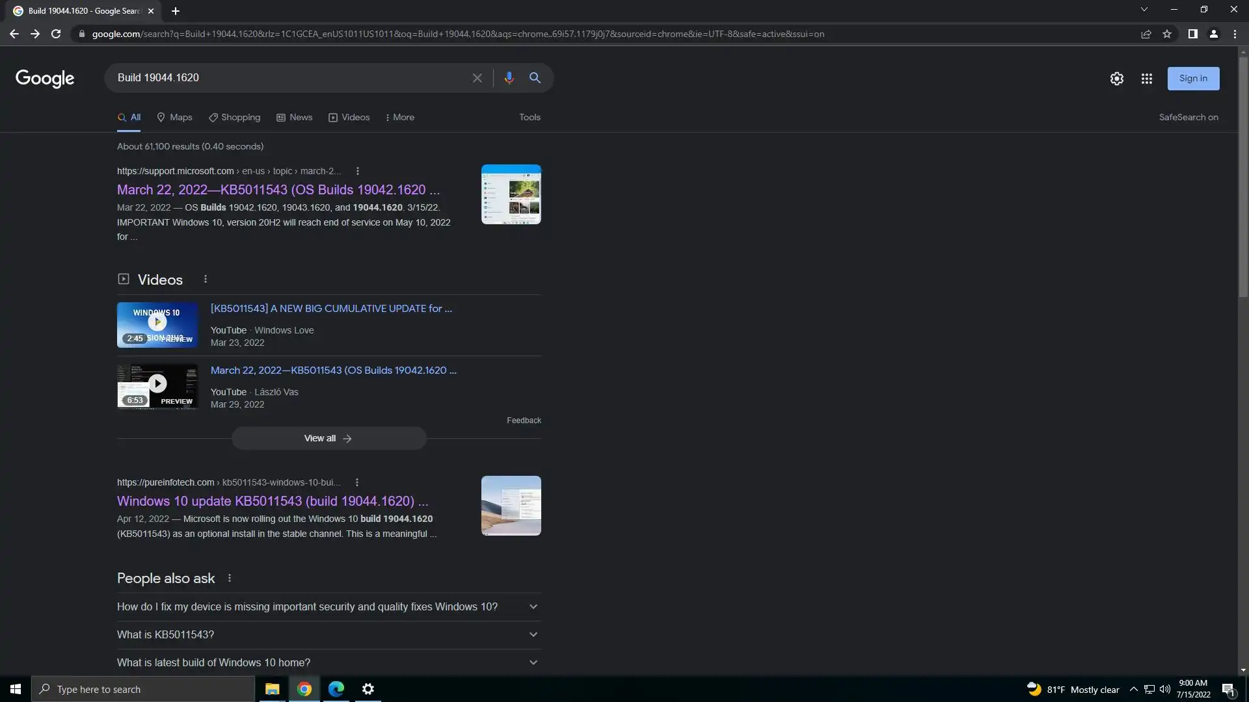Open Microsoft Edge from the taskbar
1249x702 pixels.
[336, 689]
